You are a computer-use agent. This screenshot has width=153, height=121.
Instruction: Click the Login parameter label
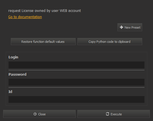(x=13, y=57)
